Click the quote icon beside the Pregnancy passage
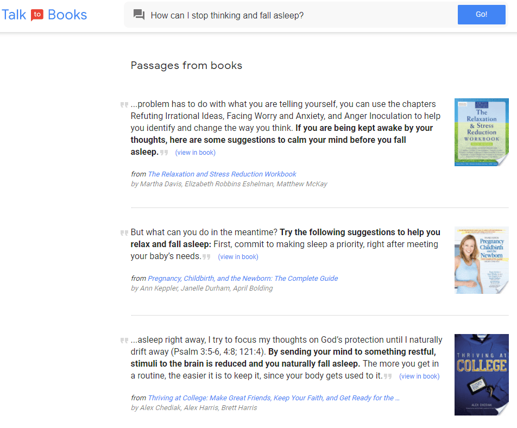The height and width of the screenshot is (428, 517). (123, 233)
